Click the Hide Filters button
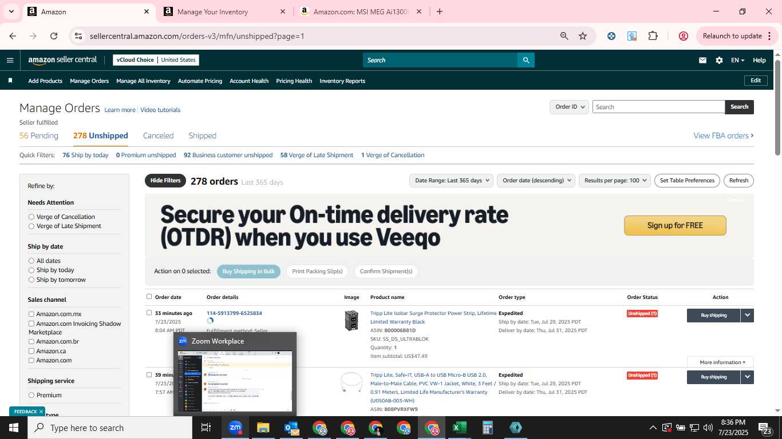This screenshot has width=782, height=439. [165, 181]
